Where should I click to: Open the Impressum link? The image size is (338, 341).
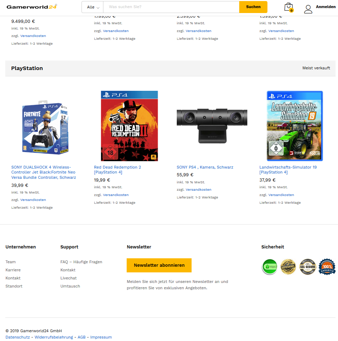pyautogui.click(x=101, y=337)
